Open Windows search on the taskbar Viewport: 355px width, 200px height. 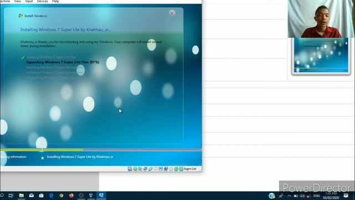tap(2, 195)
